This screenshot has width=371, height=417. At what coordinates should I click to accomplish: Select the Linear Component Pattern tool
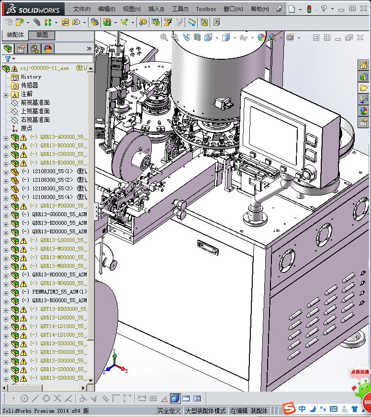[48, 22]
